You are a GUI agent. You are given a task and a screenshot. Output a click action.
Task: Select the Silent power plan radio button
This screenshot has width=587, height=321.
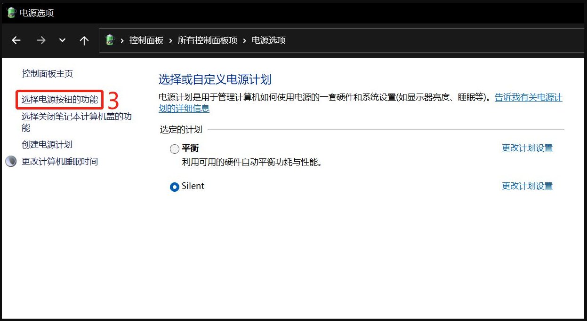point(174,187)
